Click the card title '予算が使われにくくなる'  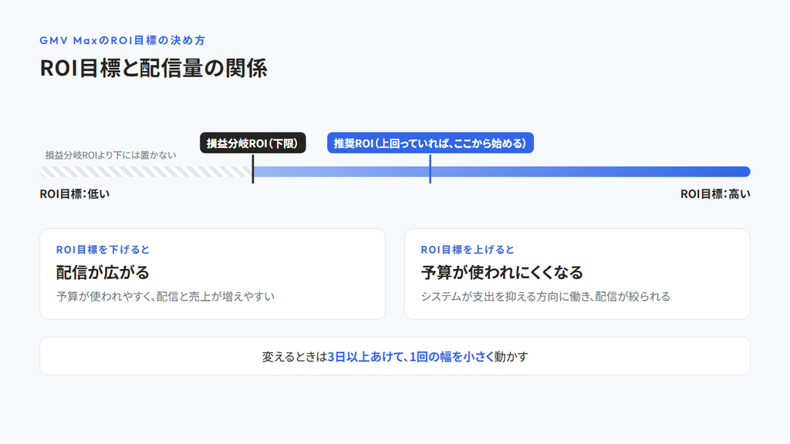pyautogui.click(x=501, y=272)
